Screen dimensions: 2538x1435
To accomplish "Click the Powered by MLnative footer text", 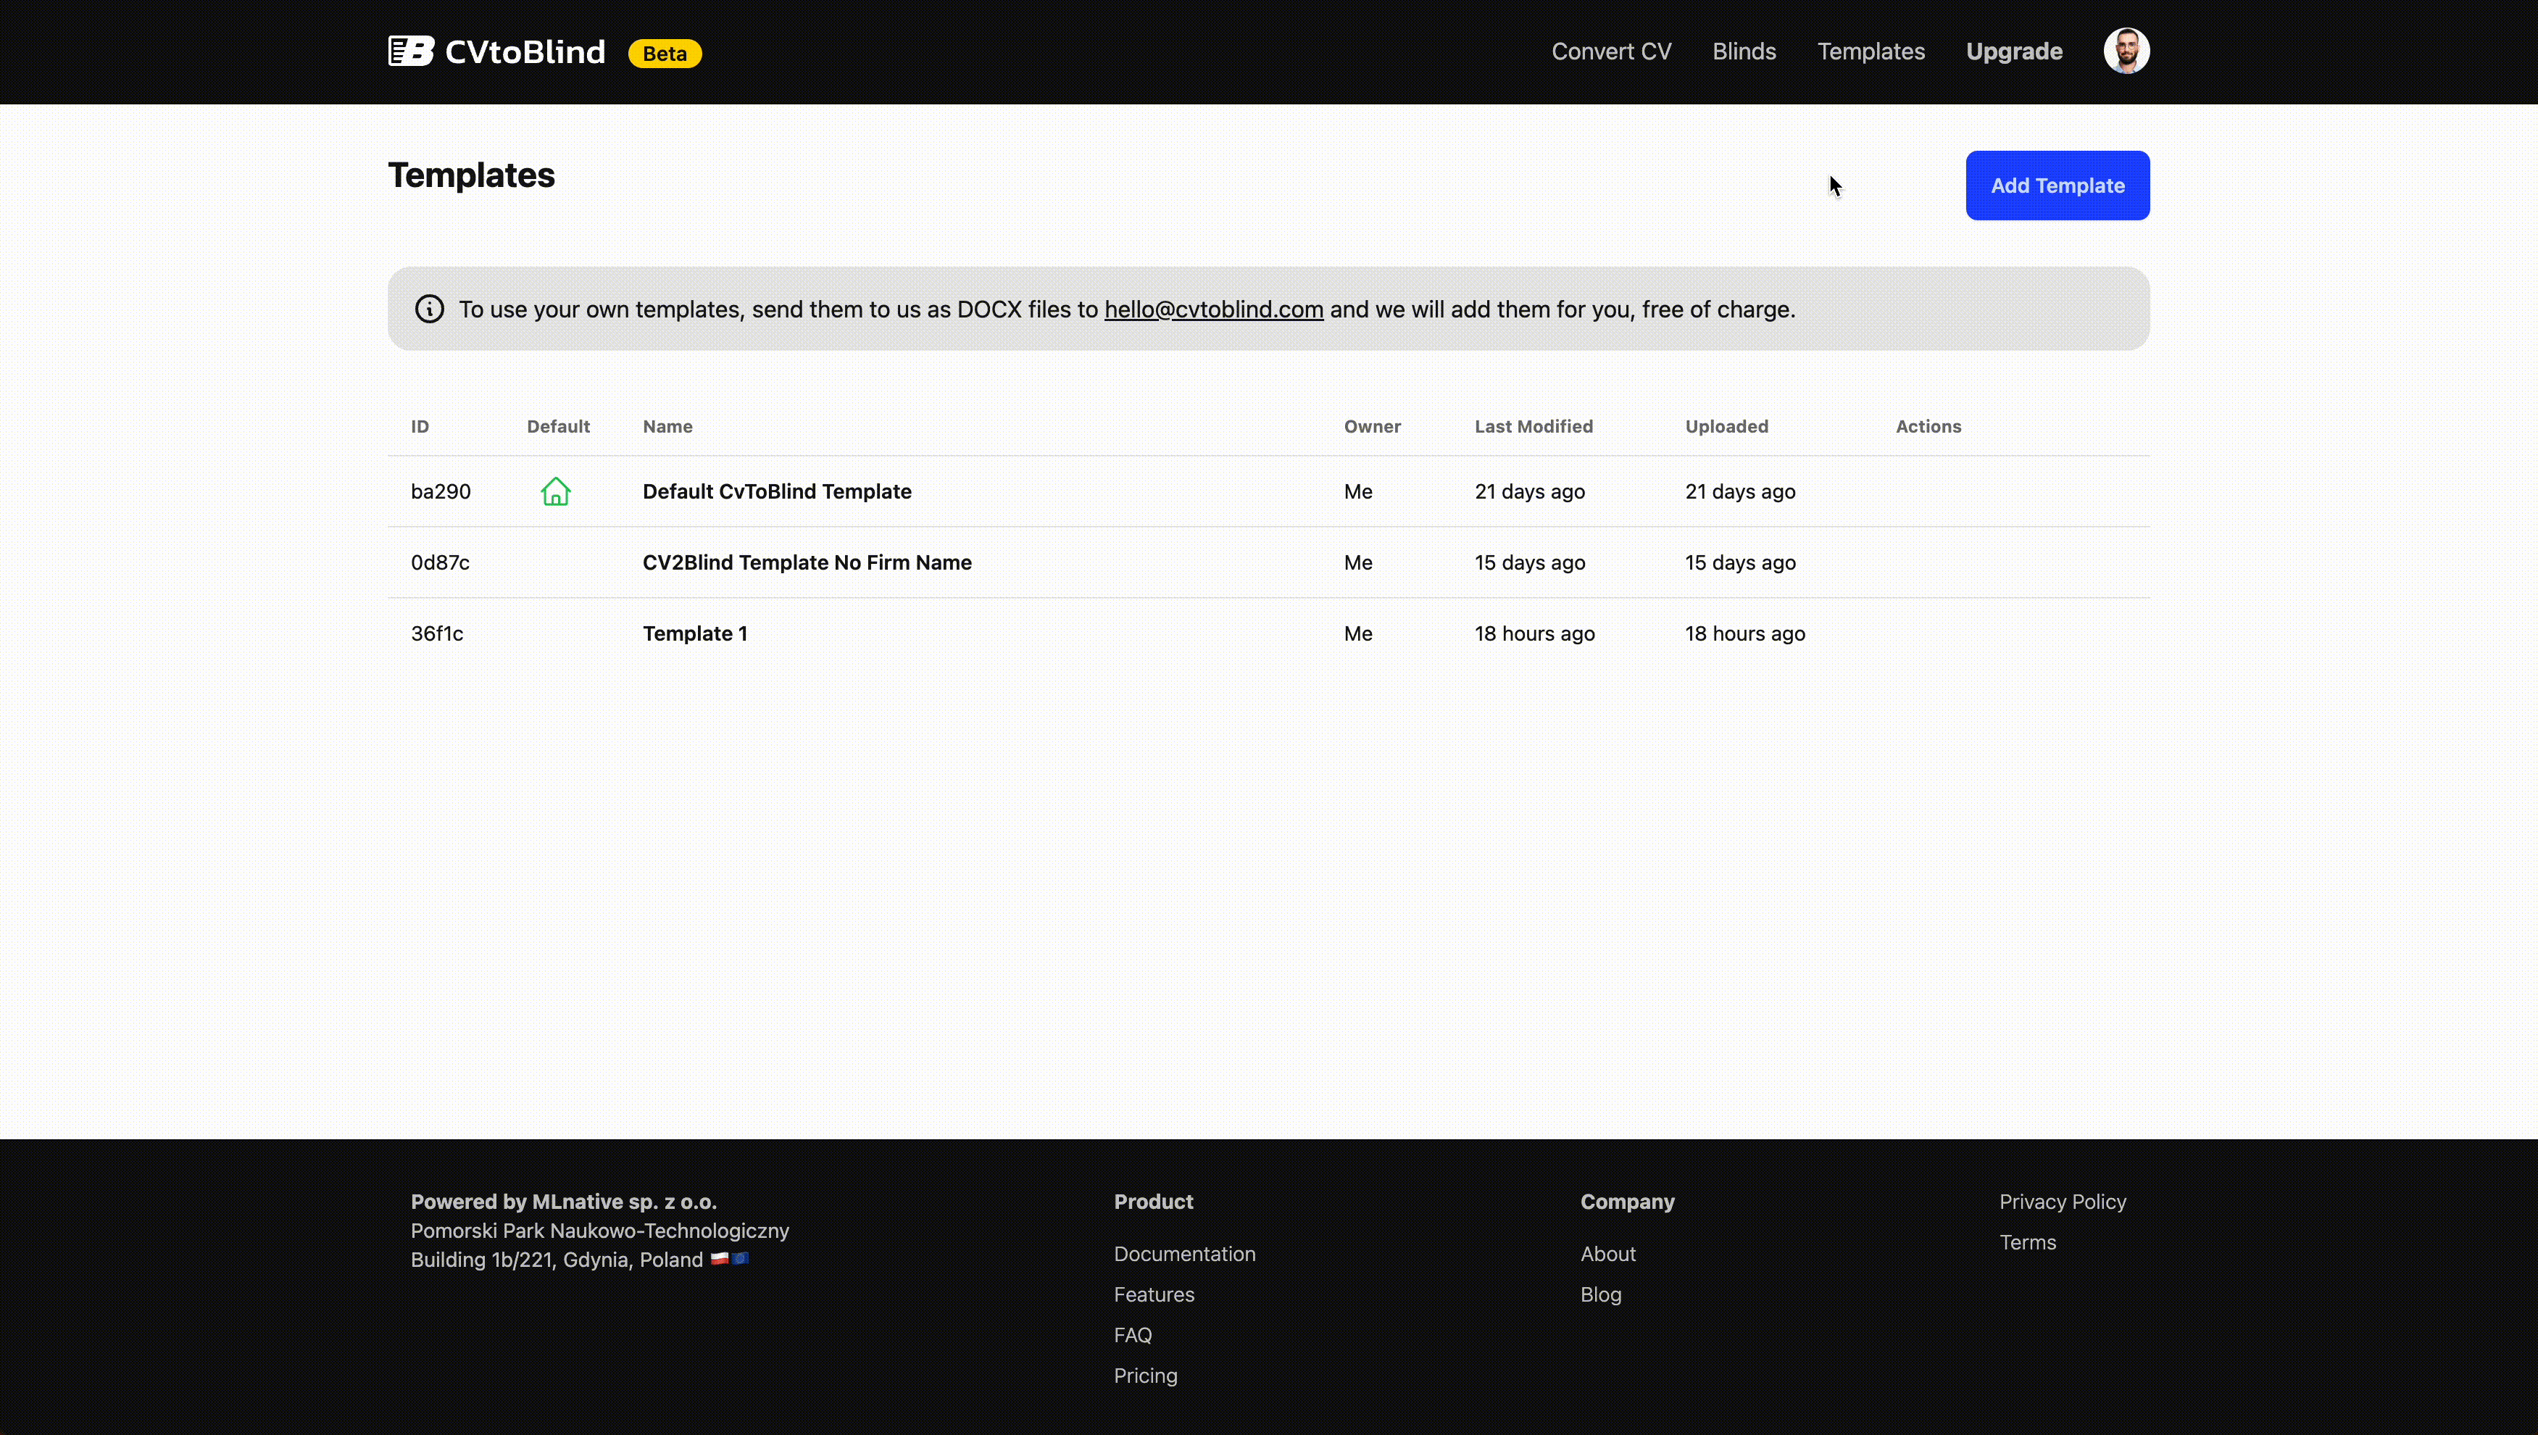I will [x=564, y=1202].
